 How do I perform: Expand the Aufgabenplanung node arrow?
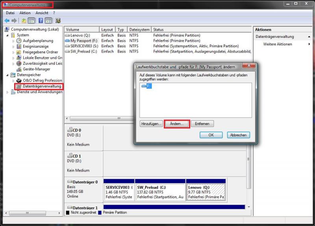coord(13,41)
